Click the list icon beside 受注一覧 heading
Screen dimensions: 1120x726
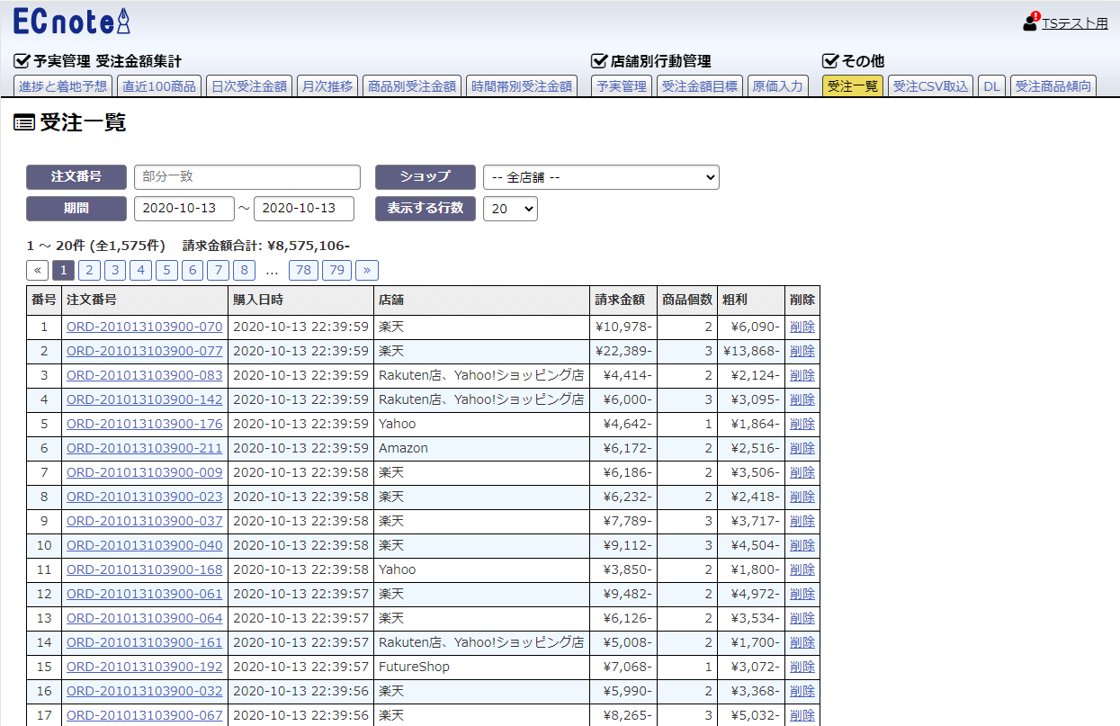pos(24,123)
